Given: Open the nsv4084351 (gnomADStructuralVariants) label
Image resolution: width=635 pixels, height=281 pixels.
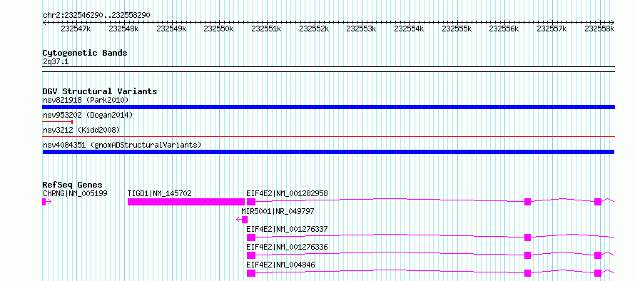Looking at the screenshot, I should coord(122,145).
